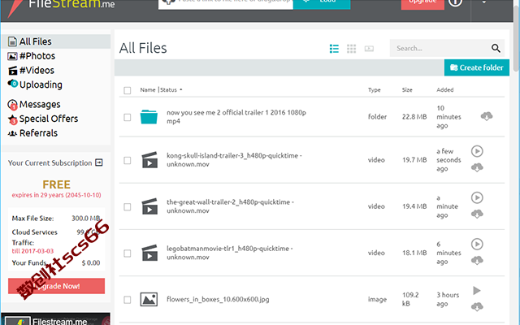Check the now you see me 2 folder row
The height and width of the screenshot is (325, 520).
tap(128, 117)
